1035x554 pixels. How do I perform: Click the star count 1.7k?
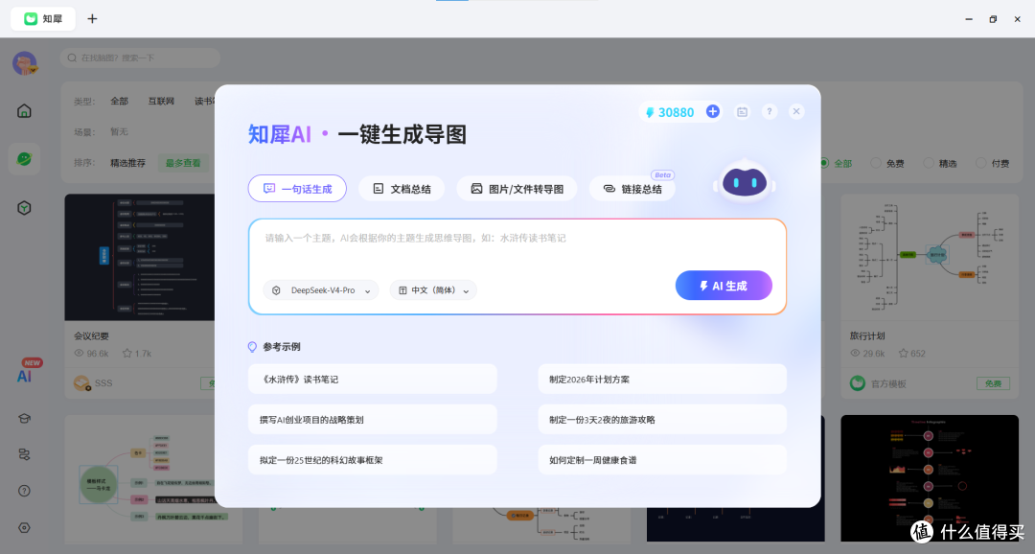click(137, 354)
